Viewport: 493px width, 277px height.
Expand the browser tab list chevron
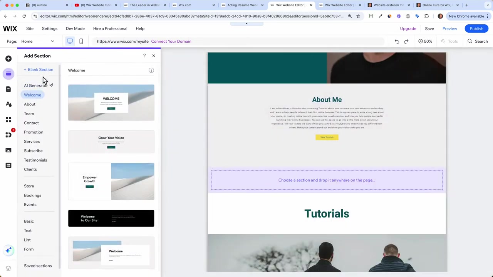click(487, 5)
